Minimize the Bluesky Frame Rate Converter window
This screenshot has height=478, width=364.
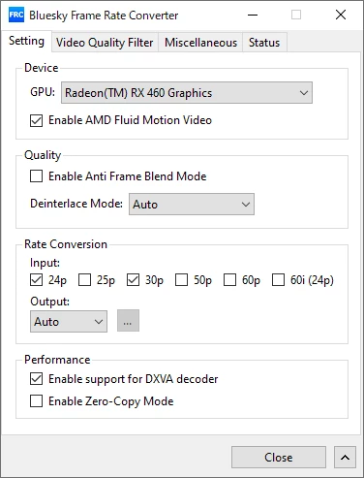[x=253, y=15]
